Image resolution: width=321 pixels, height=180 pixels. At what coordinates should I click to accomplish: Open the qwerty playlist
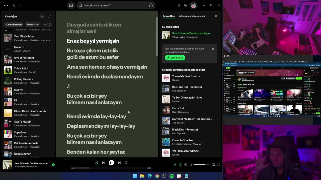pos(28,91)
